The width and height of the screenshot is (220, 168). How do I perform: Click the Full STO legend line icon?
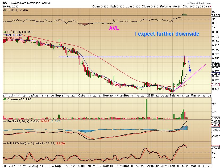pyautogui.click(x=4, y=144)
